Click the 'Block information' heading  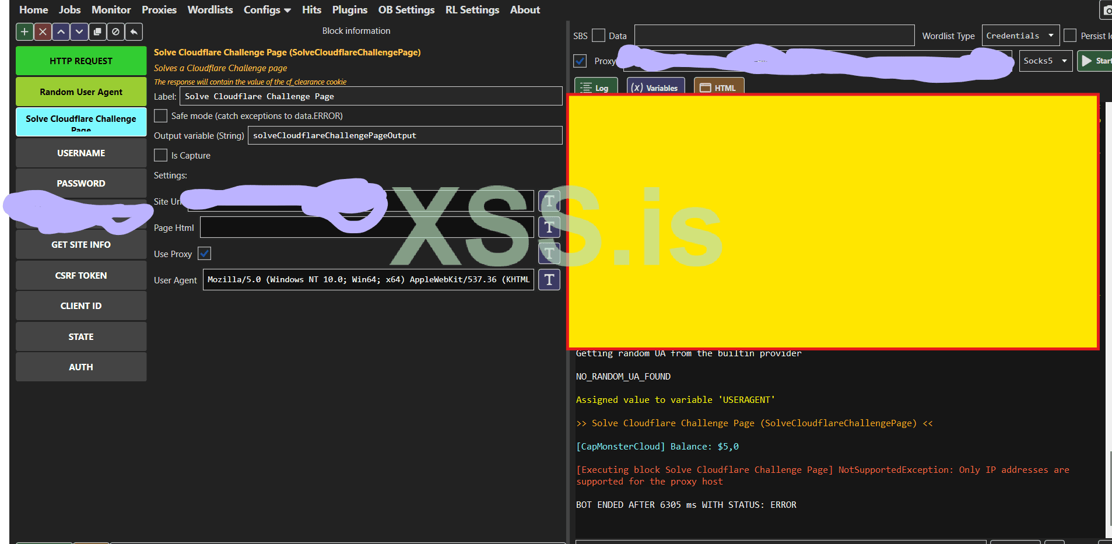[x=356, y=31]
